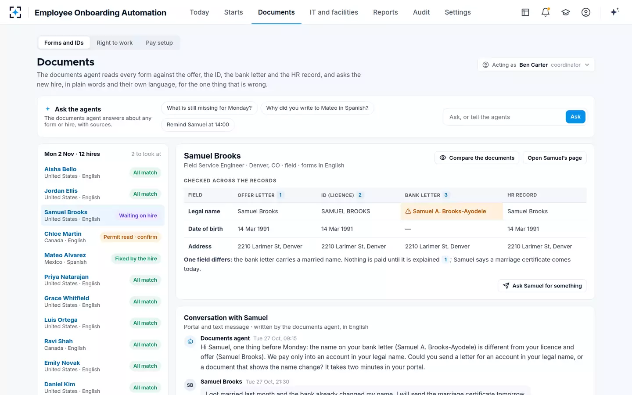Viewport: 632px width, 395px height.
Task: Click the SB avatar in conversation
Action: pyautogui.click(x=190, y=385)
